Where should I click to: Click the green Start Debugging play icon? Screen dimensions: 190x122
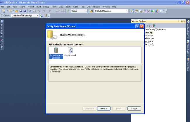pyautogui.click(x=68, y=11)
